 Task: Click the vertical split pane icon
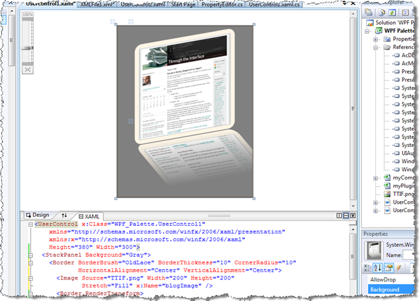(x=339, y=215)
